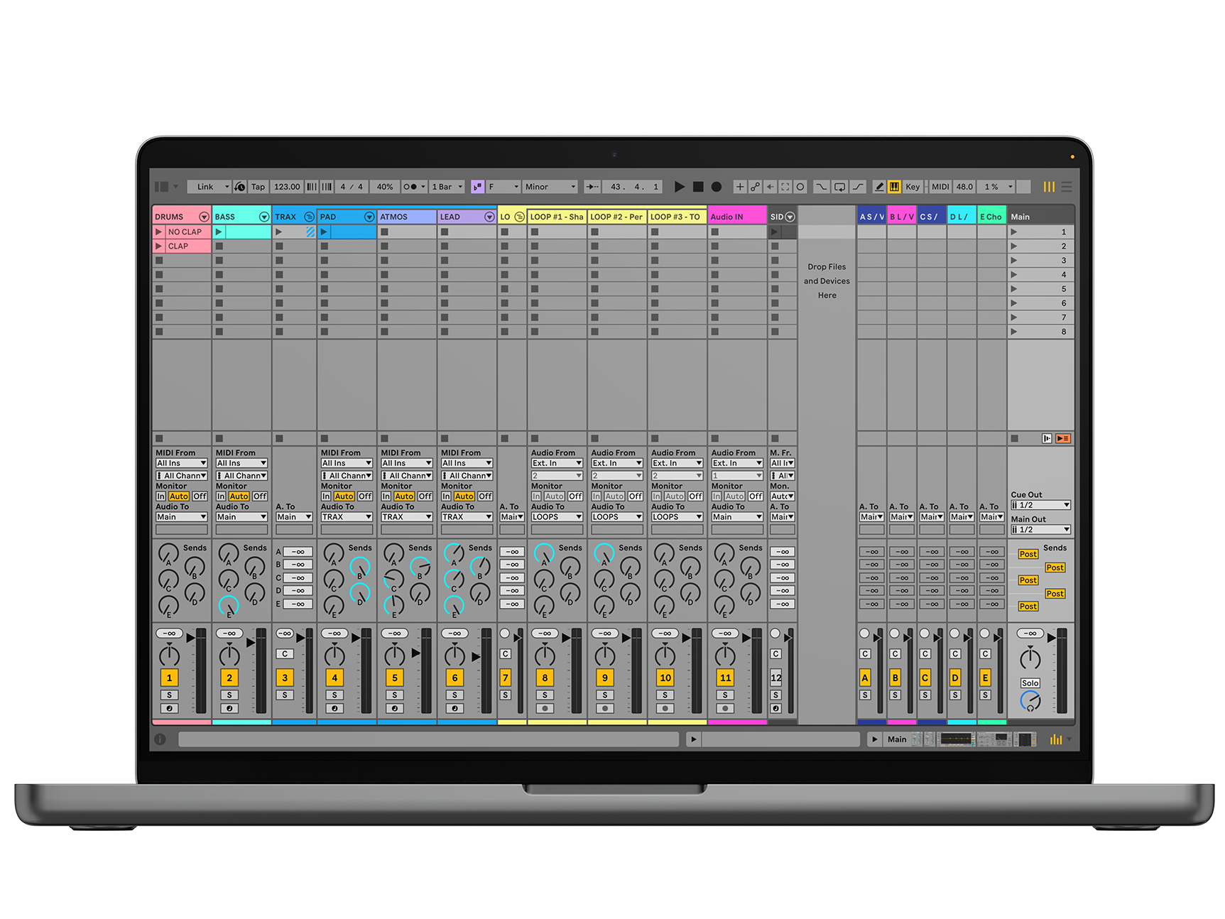Open the Minor scale dropdown
Image resolution: width=1225 pixels, height=919 pixels.
tap(550, 187)
